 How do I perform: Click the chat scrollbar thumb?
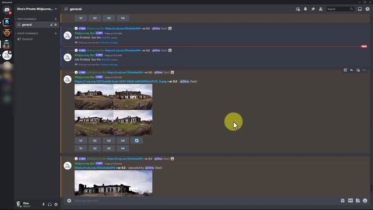371,188
